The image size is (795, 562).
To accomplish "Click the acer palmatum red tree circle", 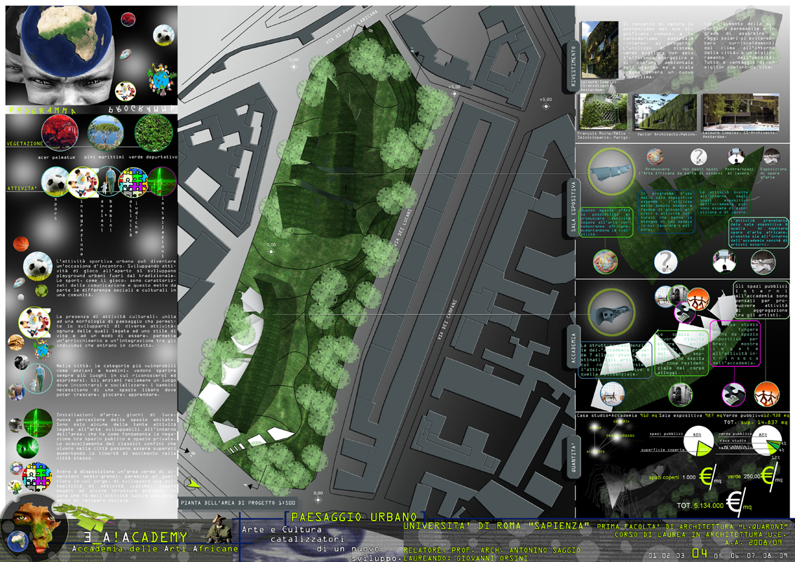I will (x=60, y=133).
